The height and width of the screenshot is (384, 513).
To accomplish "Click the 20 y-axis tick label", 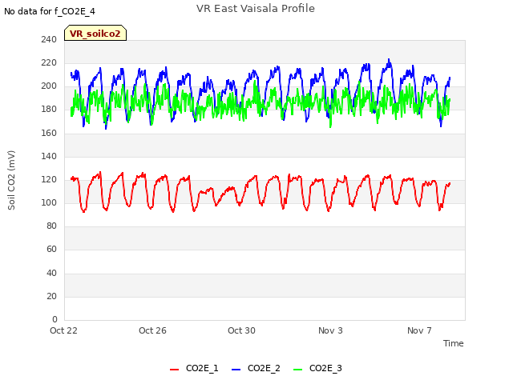I will point(51,297).
